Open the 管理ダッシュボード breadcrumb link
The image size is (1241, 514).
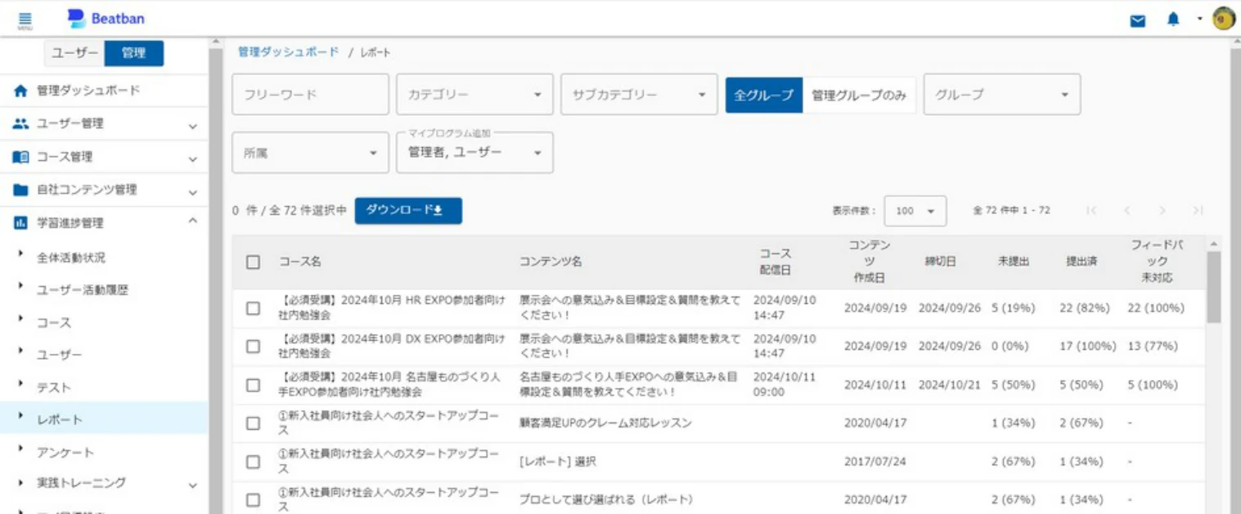(288, 51)
